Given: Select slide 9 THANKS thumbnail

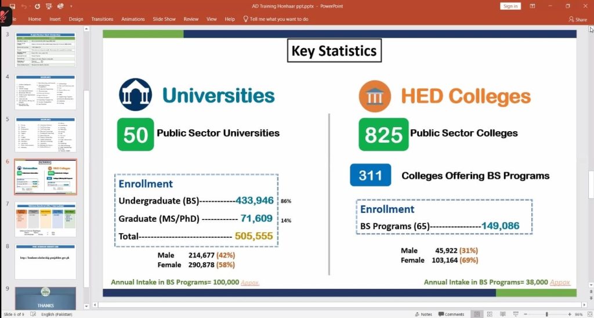Looking at the screenshot, I should point(45,299).
